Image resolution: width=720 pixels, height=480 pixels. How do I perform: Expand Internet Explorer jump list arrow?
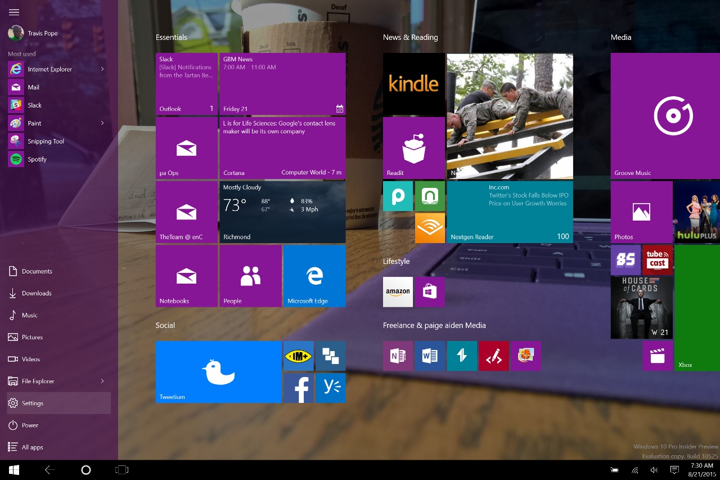[102, 69]
